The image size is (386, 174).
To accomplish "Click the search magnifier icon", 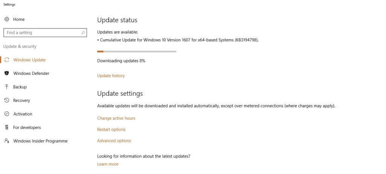I will tap(83, 33).
